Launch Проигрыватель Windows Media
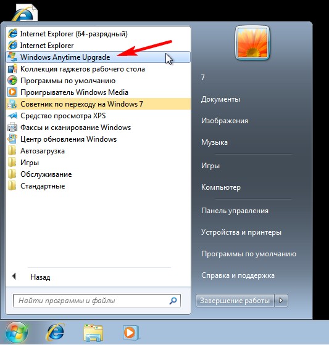The width and height of the screenshot is (329, 345). pyautogui.click(x=98, y=92)
